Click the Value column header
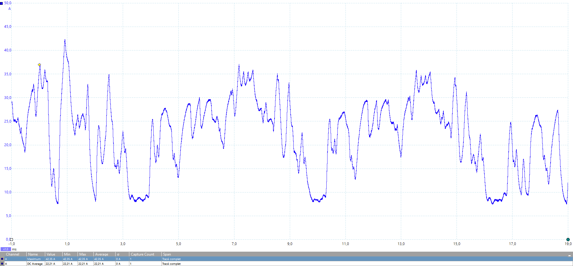 (51, 254)
